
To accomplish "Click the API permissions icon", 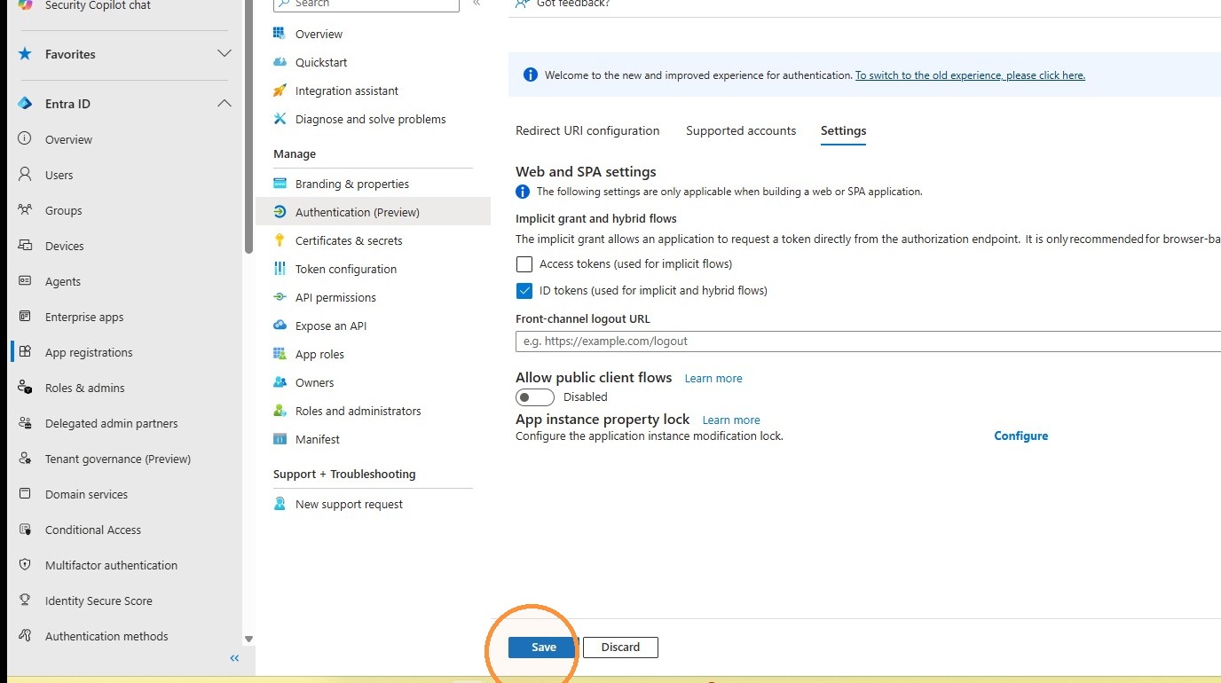I will coord(280,297).
